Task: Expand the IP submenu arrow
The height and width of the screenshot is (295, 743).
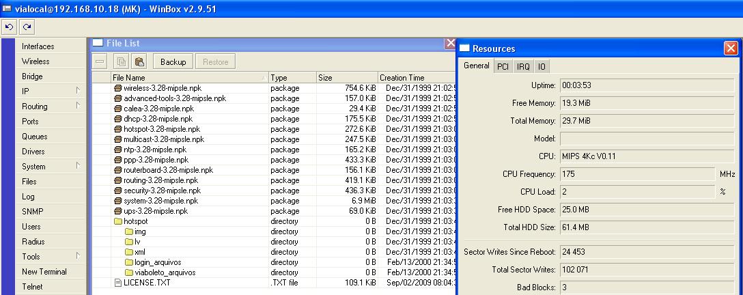Action: click(x=78, y=90)
